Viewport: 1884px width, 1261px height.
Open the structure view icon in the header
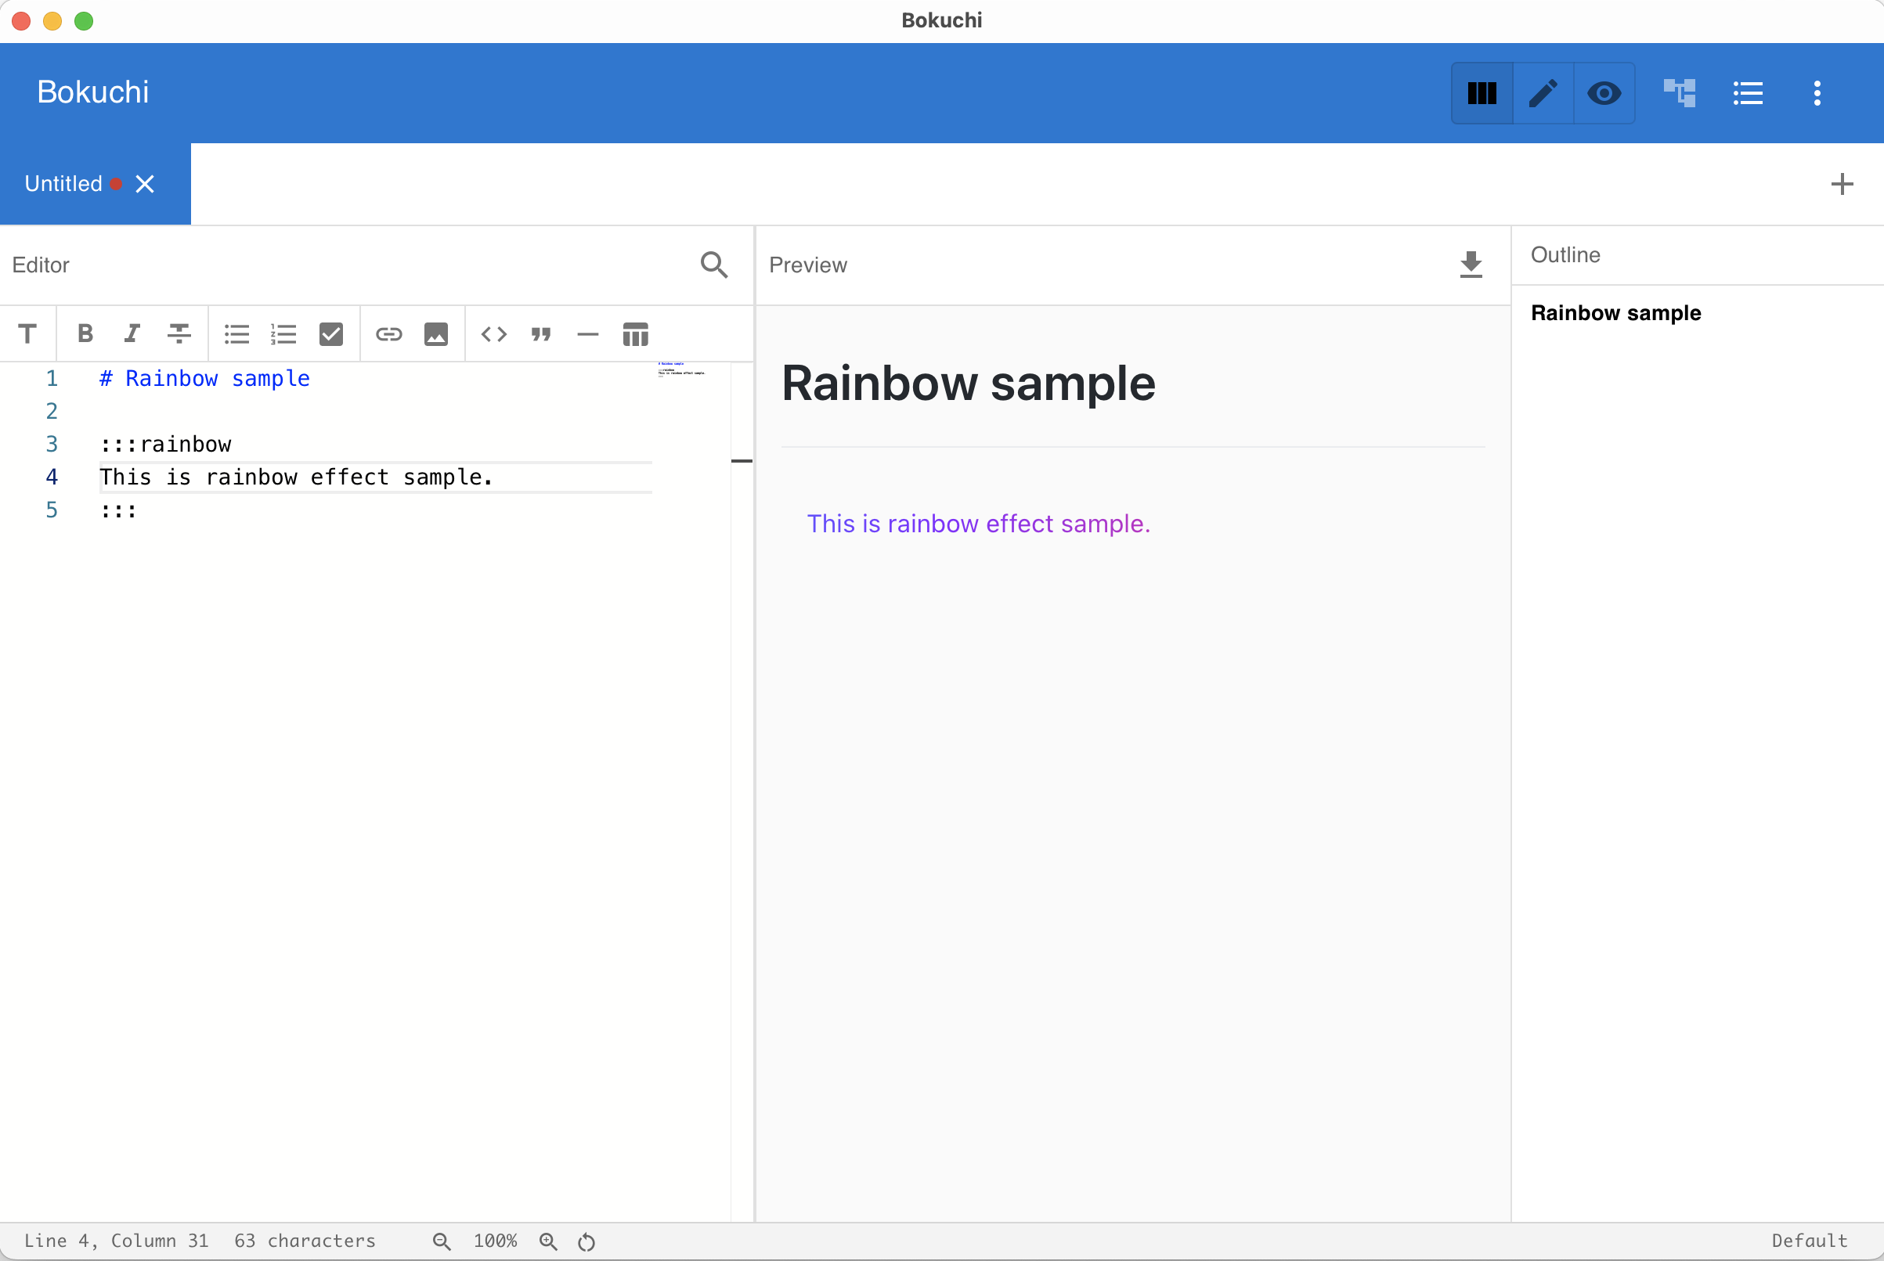pyautogui.click(x=1680, y=93)
